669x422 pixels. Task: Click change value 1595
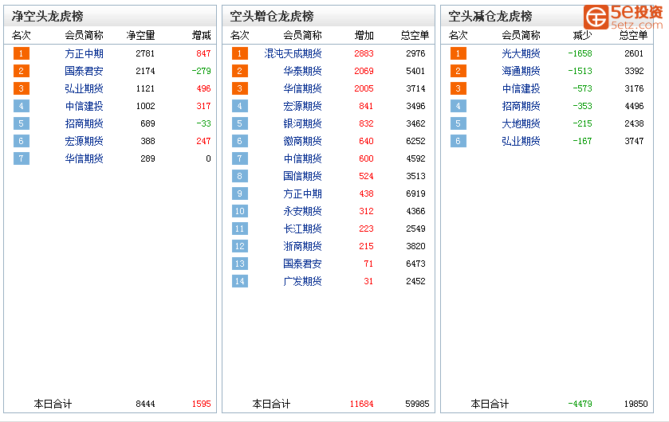202,404
